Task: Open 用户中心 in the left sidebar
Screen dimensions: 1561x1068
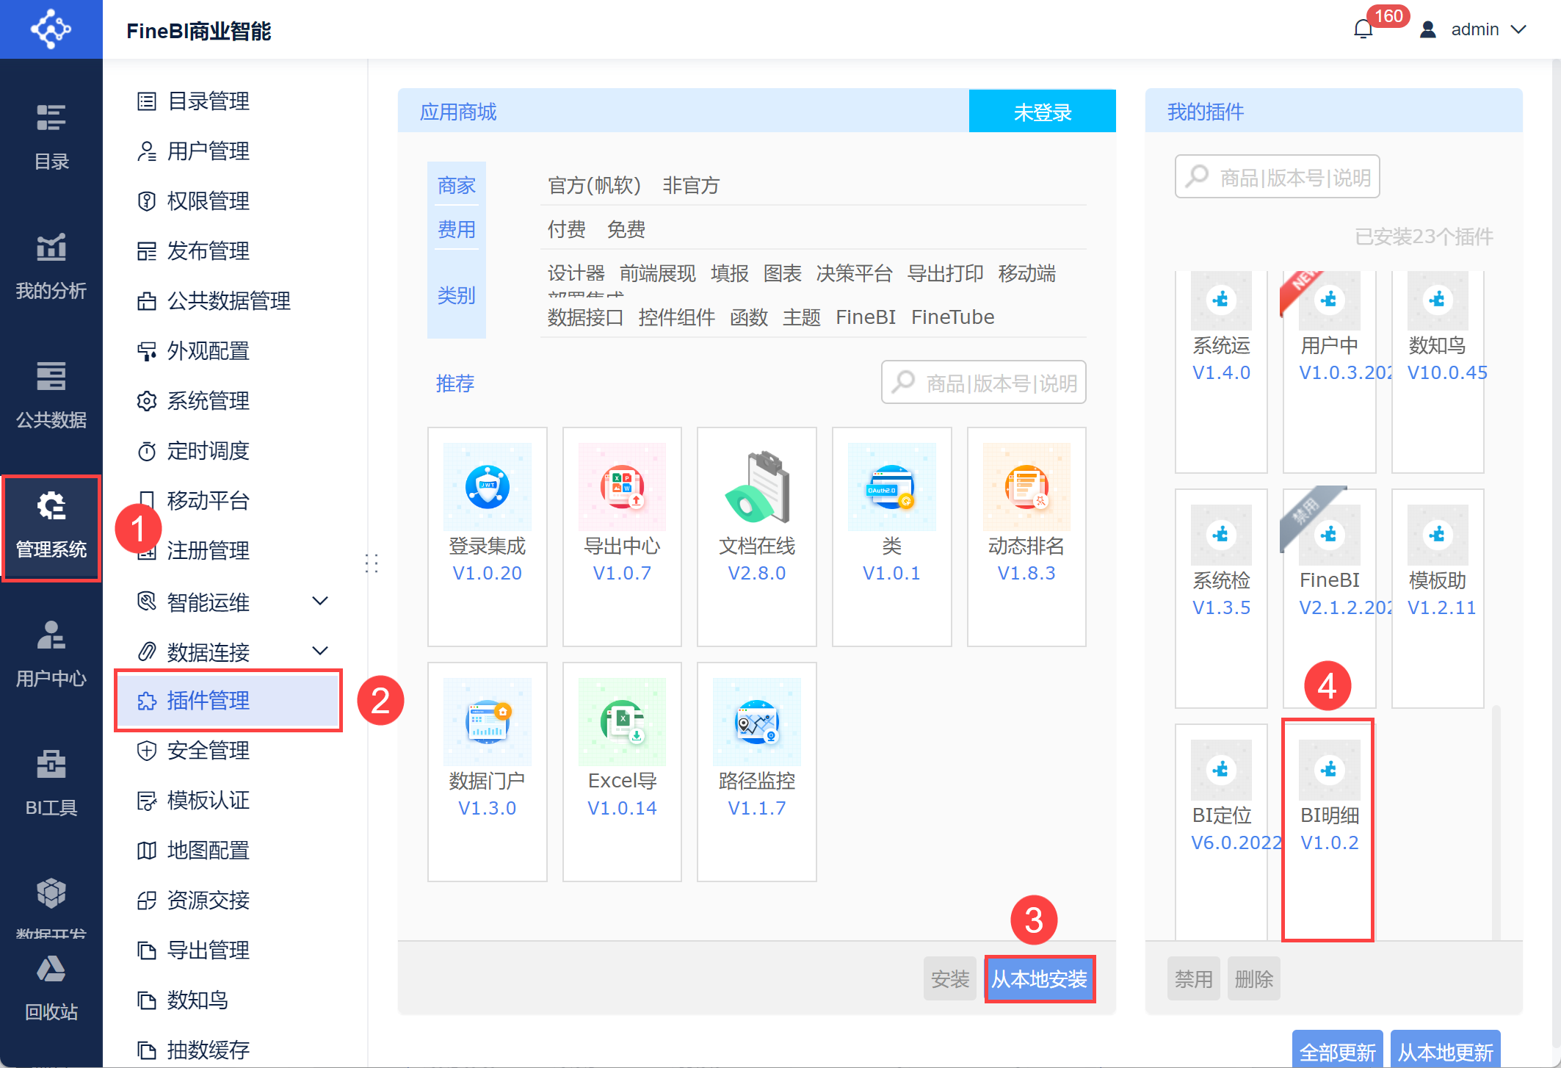Action: click(x=51, y=654)
